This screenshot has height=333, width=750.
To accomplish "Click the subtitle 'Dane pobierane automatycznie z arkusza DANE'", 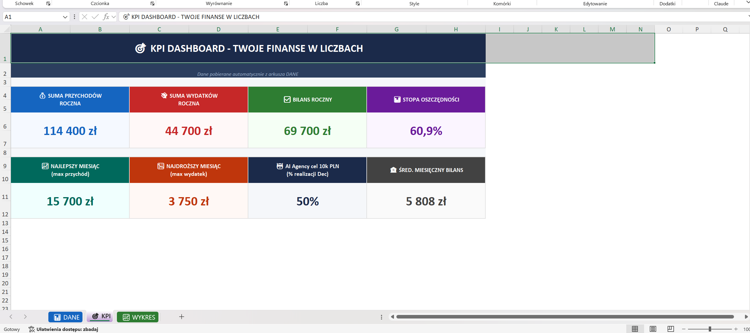I will tap(248, 74).
